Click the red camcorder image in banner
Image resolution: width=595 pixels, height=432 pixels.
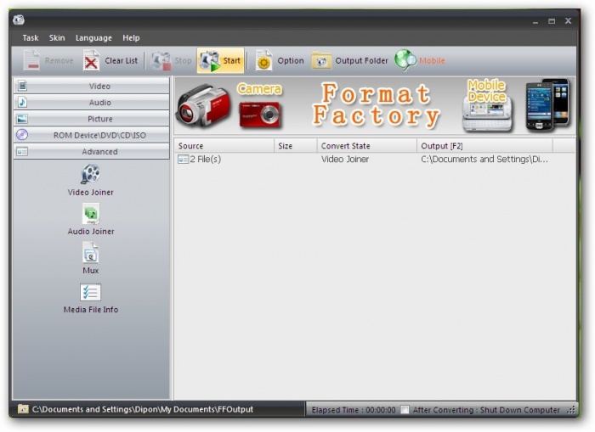pyautogui.click(x=203, y=106)
